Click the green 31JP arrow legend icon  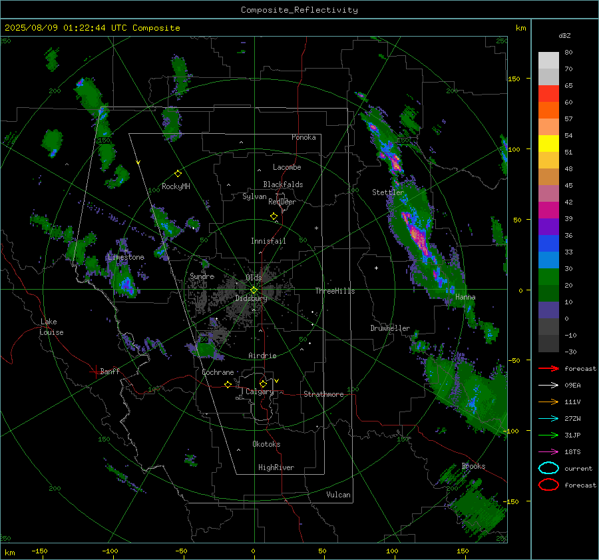(548, 435)
